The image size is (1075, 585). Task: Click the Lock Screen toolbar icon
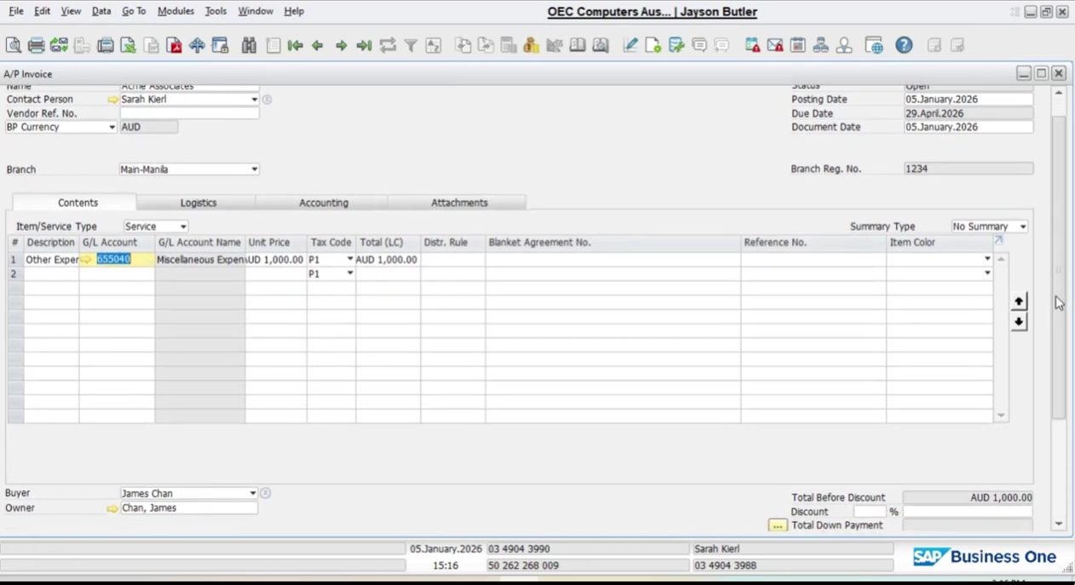click(220, 45)
